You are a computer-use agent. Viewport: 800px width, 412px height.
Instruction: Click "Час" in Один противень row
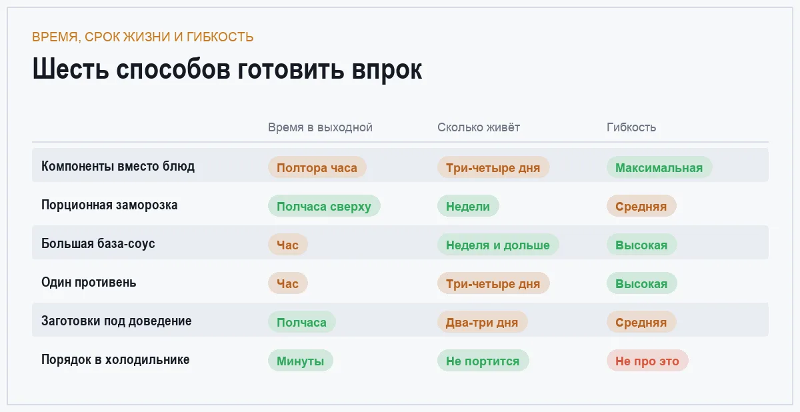[x=288, y=283]
